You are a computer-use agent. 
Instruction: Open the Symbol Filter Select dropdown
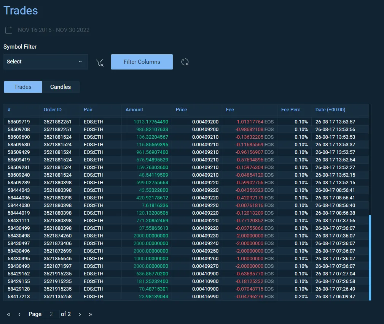[x=45, y=62]
